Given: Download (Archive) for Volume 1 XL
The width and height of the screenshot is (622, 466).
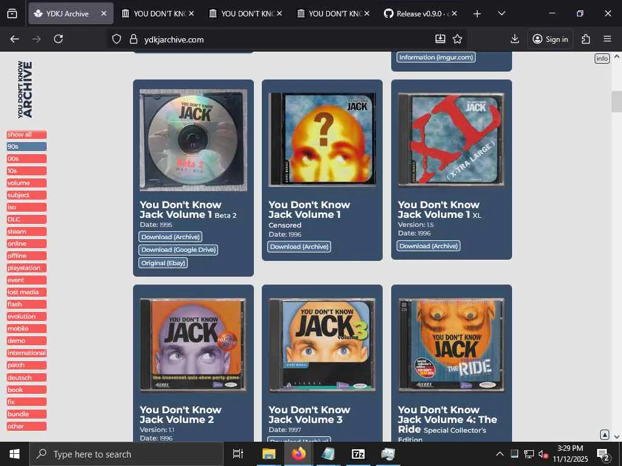Looking at the screenshot, I should click(428, 246).
